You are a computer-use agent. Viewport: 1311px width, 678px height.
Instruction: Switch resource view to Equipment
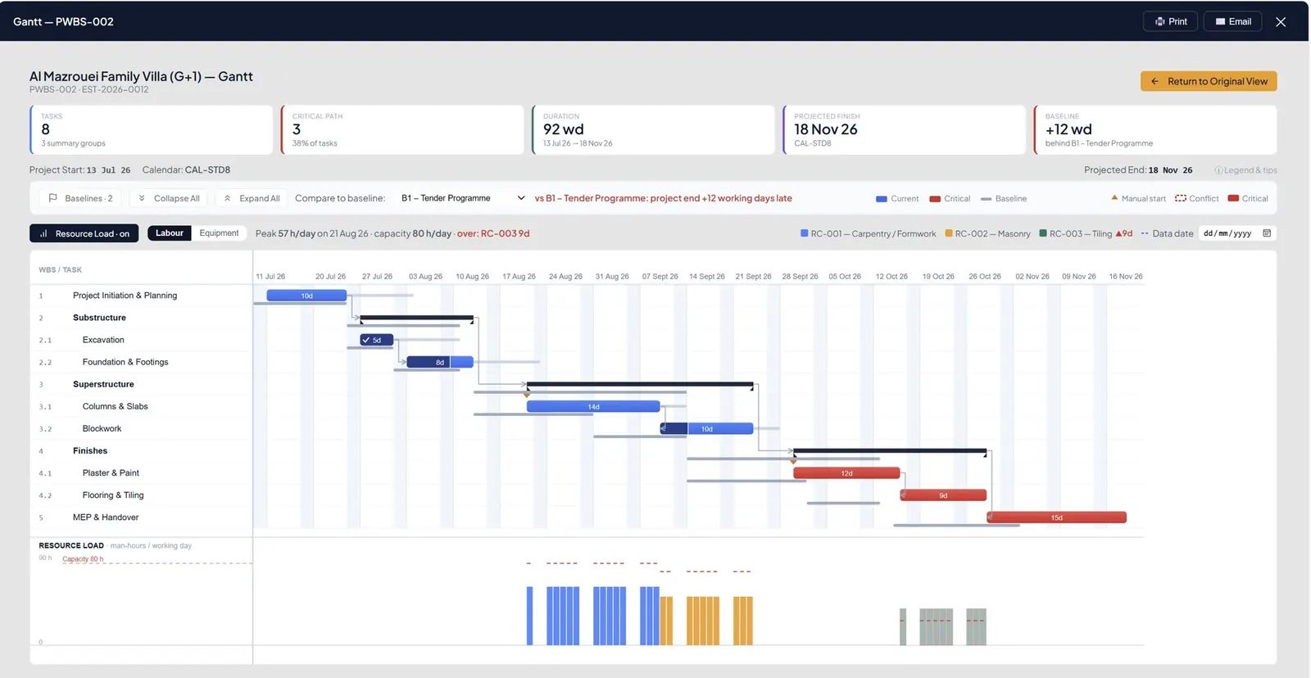pyautogui.click(x=219, y=233)
